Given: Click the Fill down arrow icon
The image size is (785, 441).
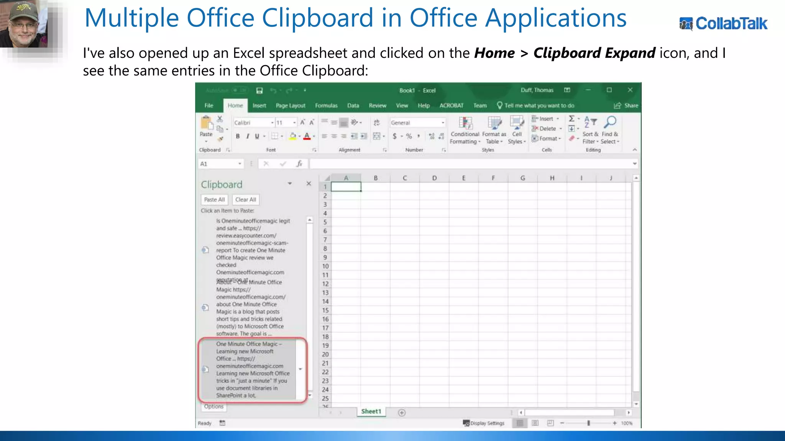Looking at the screenshot, I should point(572,129).
